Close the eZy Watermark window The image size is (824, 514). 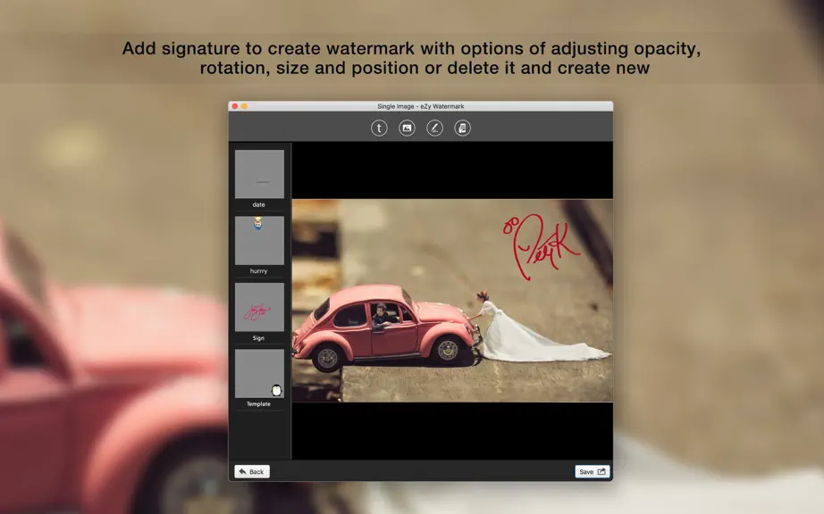235,106
